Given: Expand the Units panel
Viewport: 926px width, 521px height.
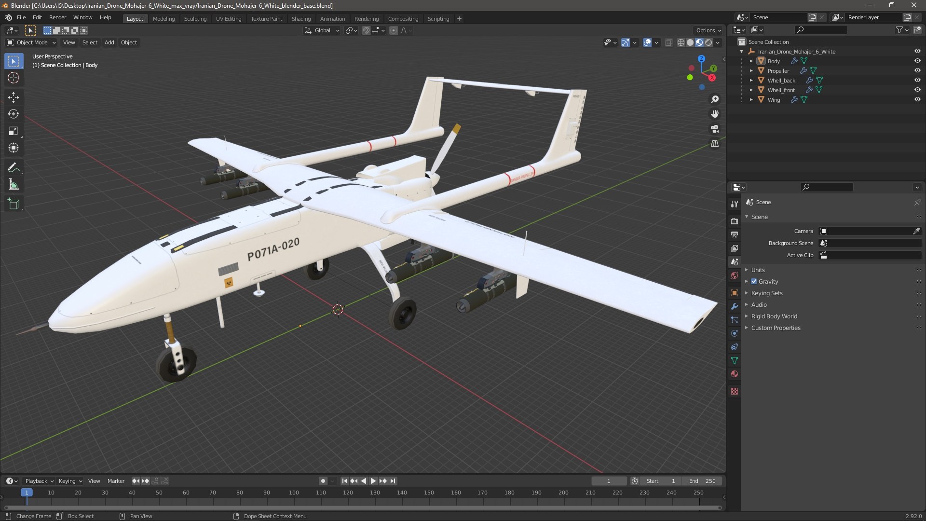Looking at the screenshot, I should tap(758, 270).
